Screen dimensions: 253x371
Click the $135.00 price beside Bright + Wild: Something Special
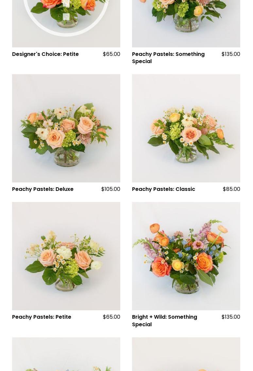[231, 317]
